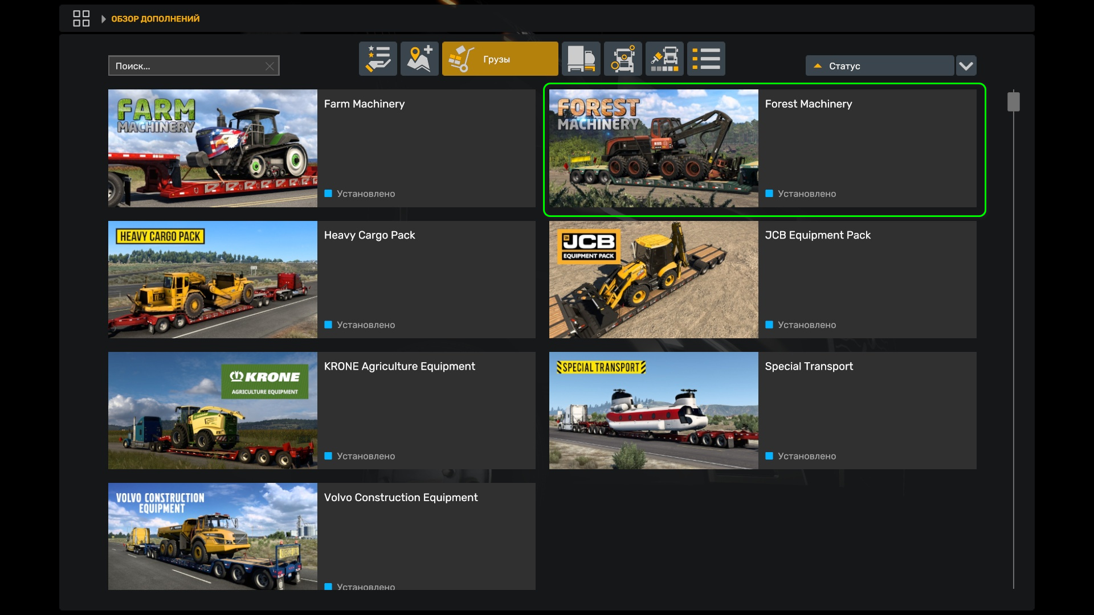Open the truck tuning accessories category
This screenshot has width=1094, height=615.
623,59
